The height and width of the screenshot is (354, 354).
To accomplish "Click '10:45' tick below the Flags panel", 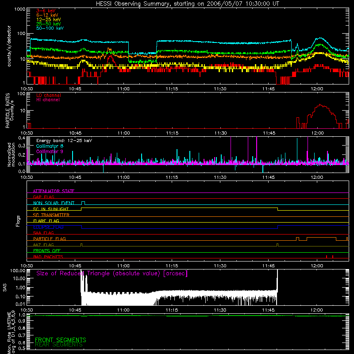I will [75, 266].
